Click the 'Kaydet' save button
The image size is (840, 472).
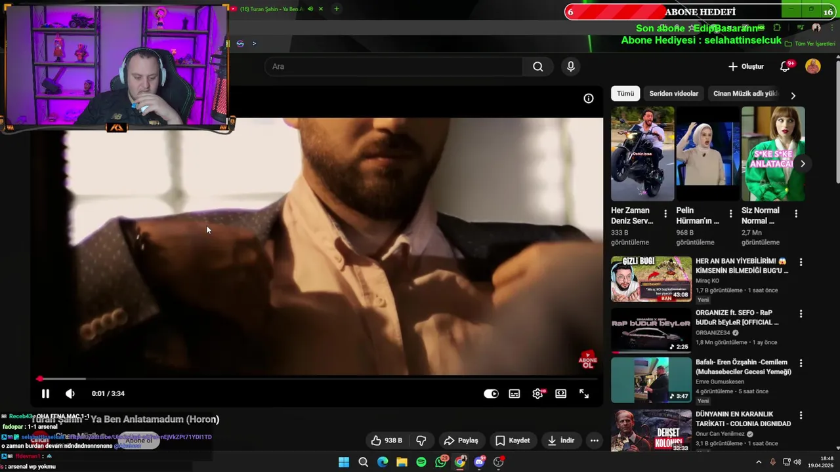point(513,441)
